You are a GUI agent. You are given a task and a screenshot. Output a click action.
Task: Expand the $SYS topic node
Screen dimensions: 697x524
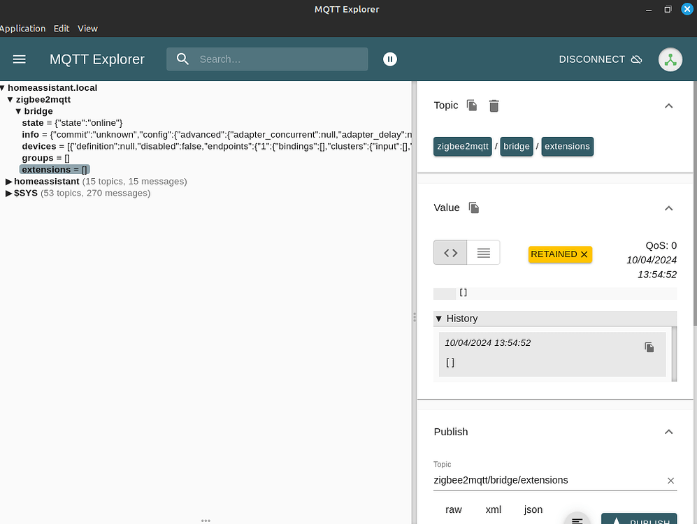click(8, 193)
